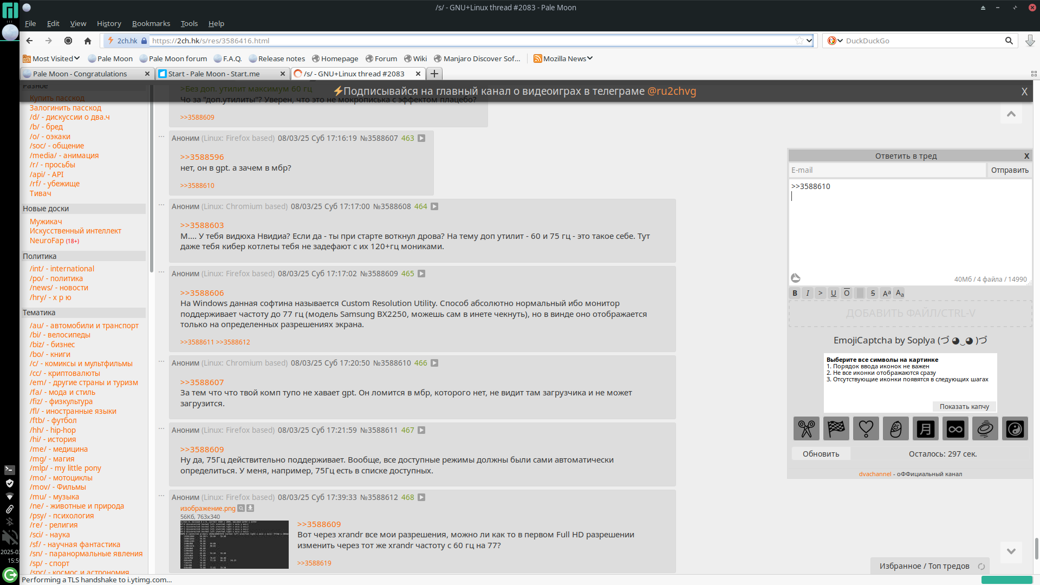Open post menu arrow for №3588608

pos(434,206)
